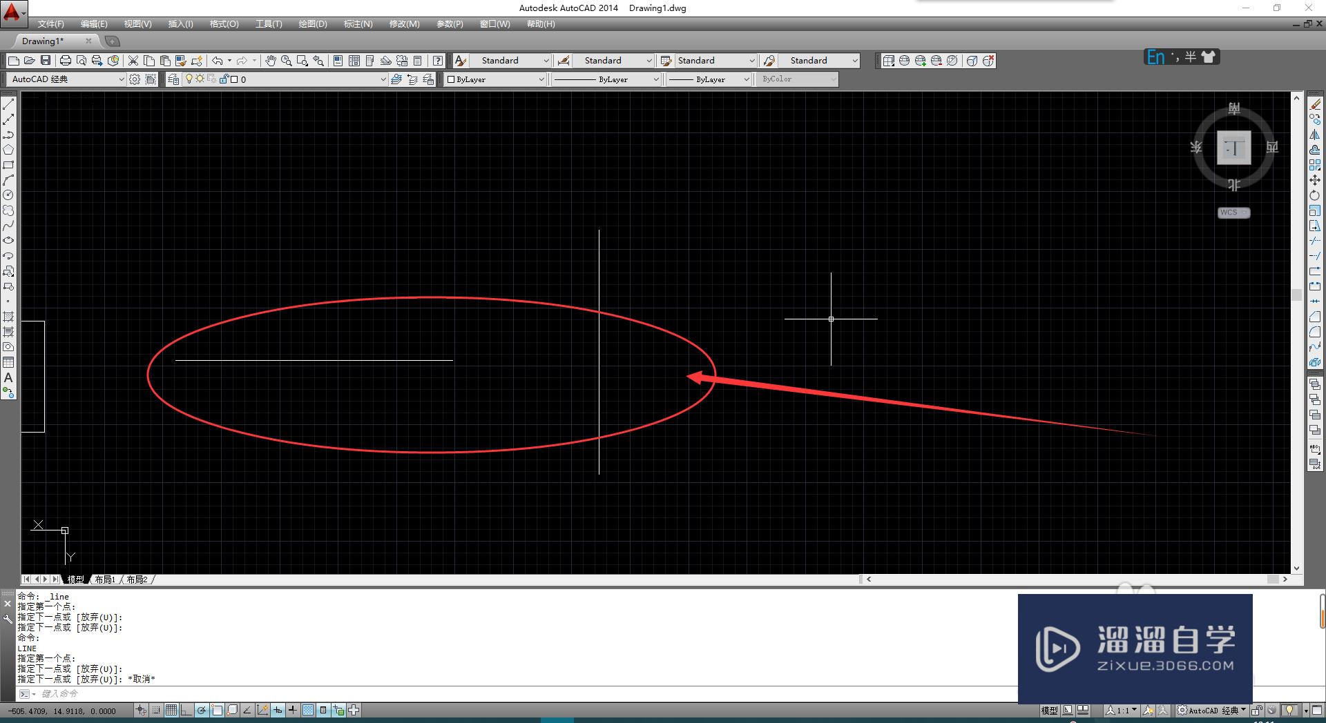Switch to the 布局1 layout tab
The height and width of the screenshot is (723, 1326).
coord(105,580)
